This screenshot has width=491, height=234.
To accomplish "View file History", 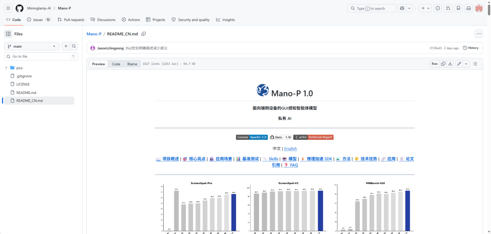I will click(x=471, y=48).
